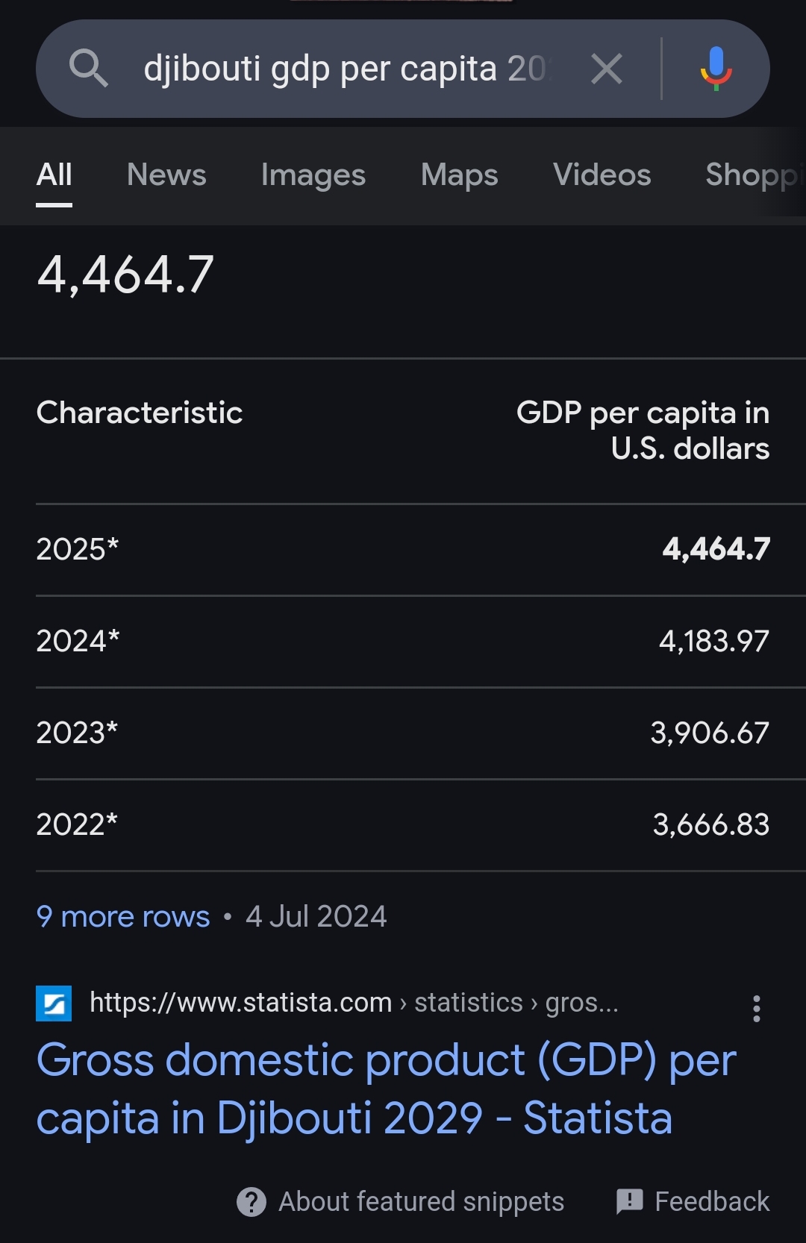Tap the search magnifier icon
806x1243 pixels.
(x=89, y=69)
